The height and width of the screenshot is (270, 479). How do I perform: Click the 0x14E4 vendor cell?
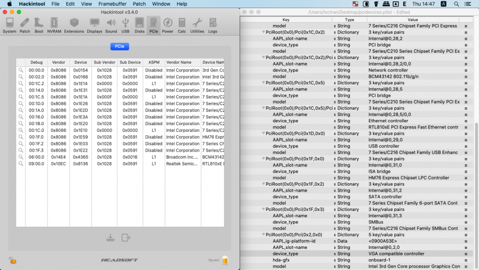58,157
